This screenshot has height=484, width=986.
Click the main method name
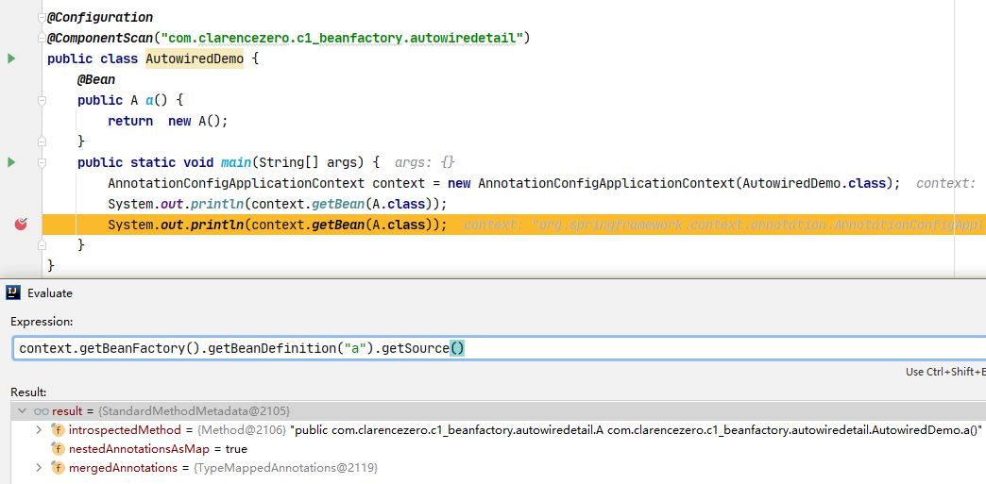click(x=236, y=163)
